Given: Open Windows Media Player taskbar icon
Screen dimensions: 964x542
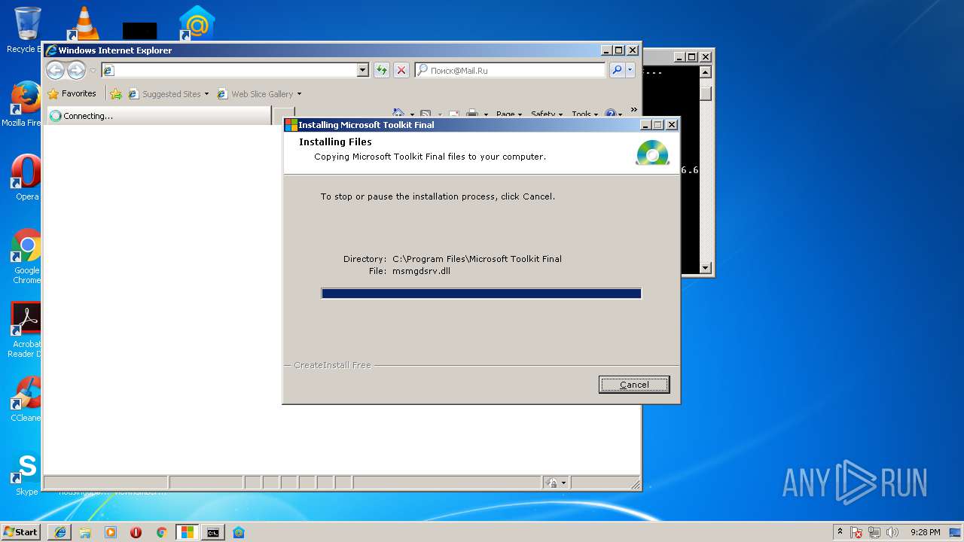Looking at the screenshot, I should pos(111,532).
